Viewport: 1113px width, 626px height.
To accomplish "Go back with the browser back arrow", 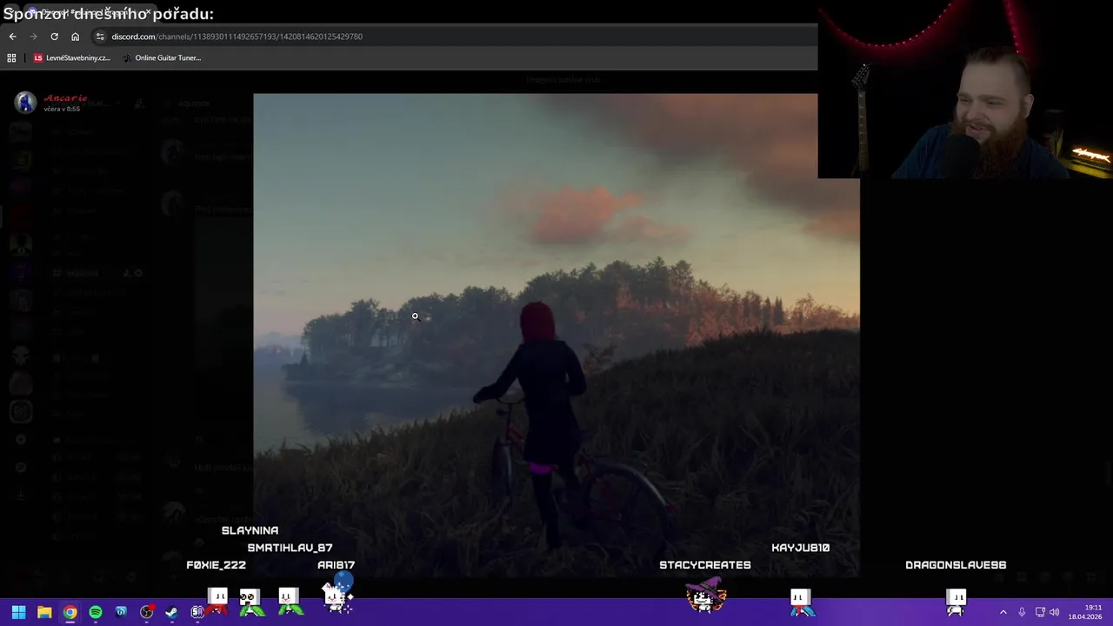I will tap(12, 37).
